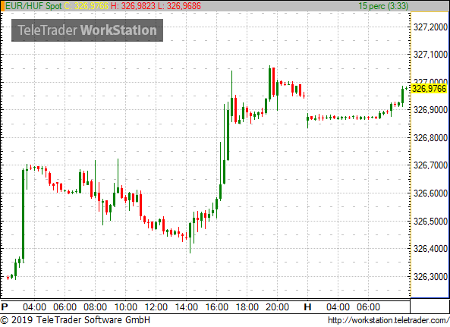The height and width of the screenshot is (327, 450).
Task: Click the H day marker on time axis
Action: pyautogui.click(x=307, y=307)
